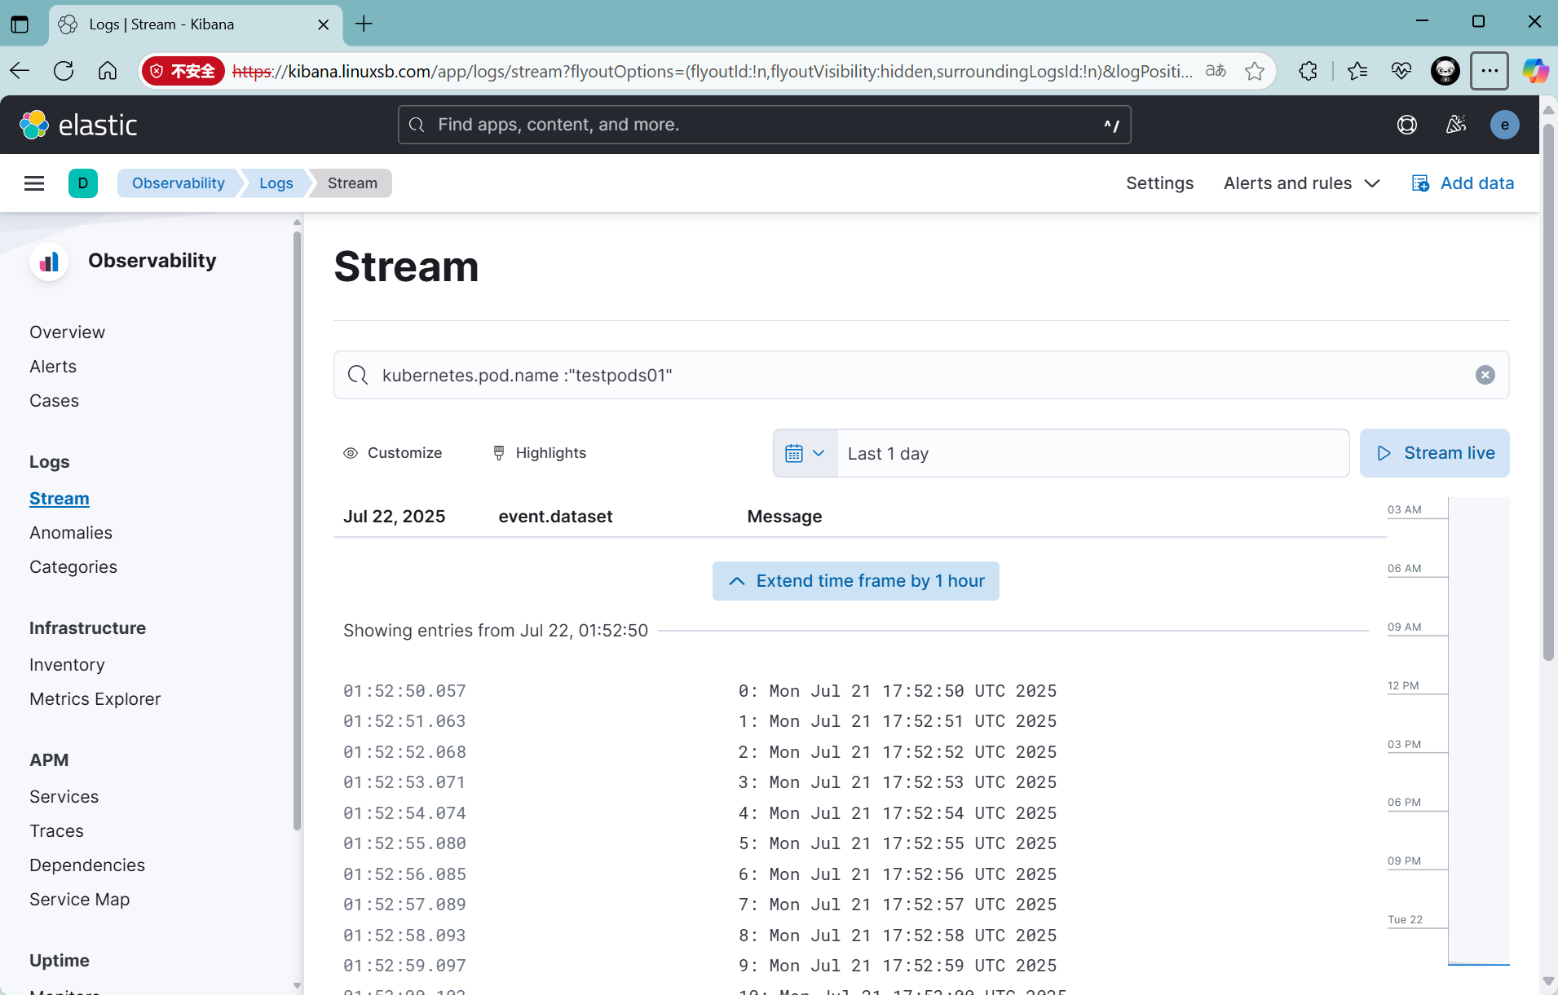Click the Elastic logo in header
Screen dimensions: 1558x995
[78, 125]
